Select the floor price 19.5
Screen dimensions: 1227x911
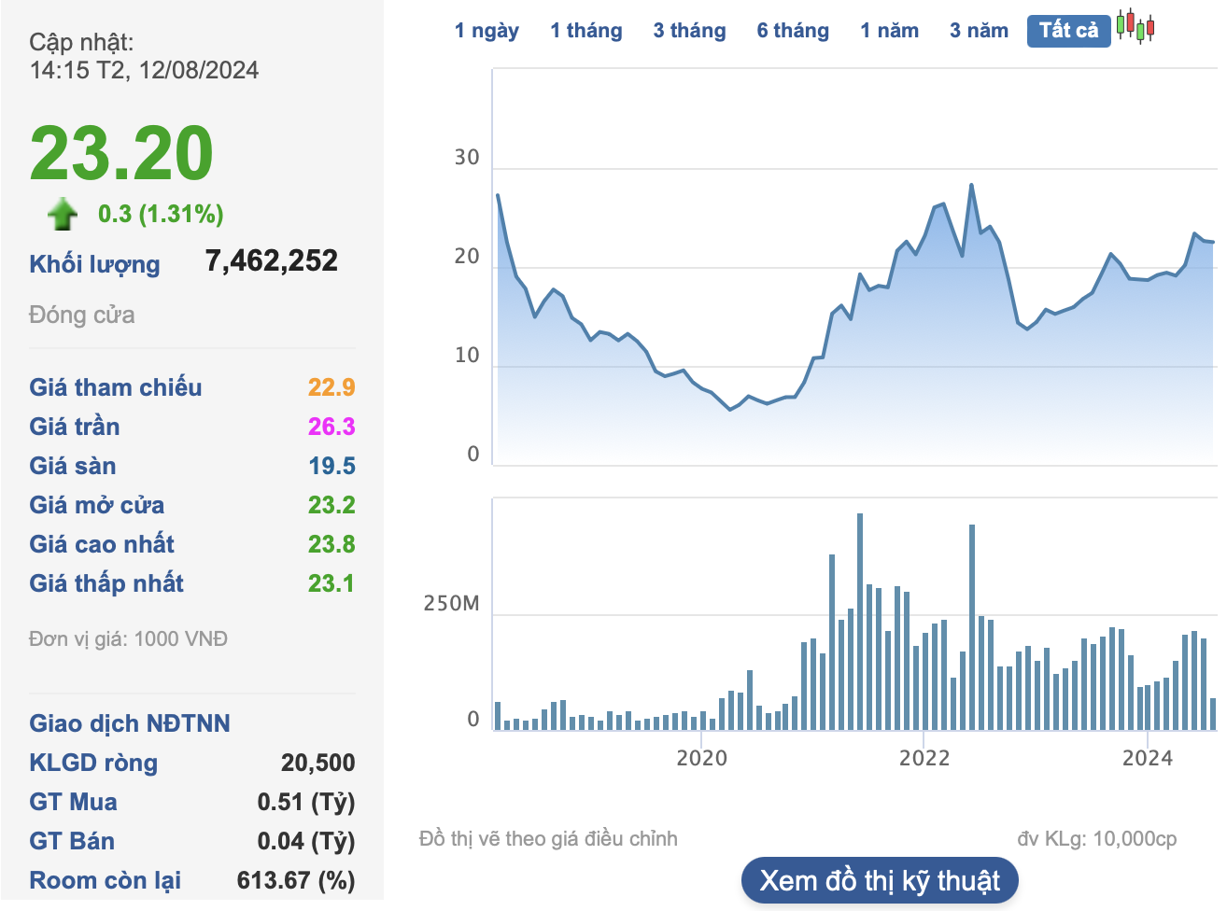[x=331, y=466]
